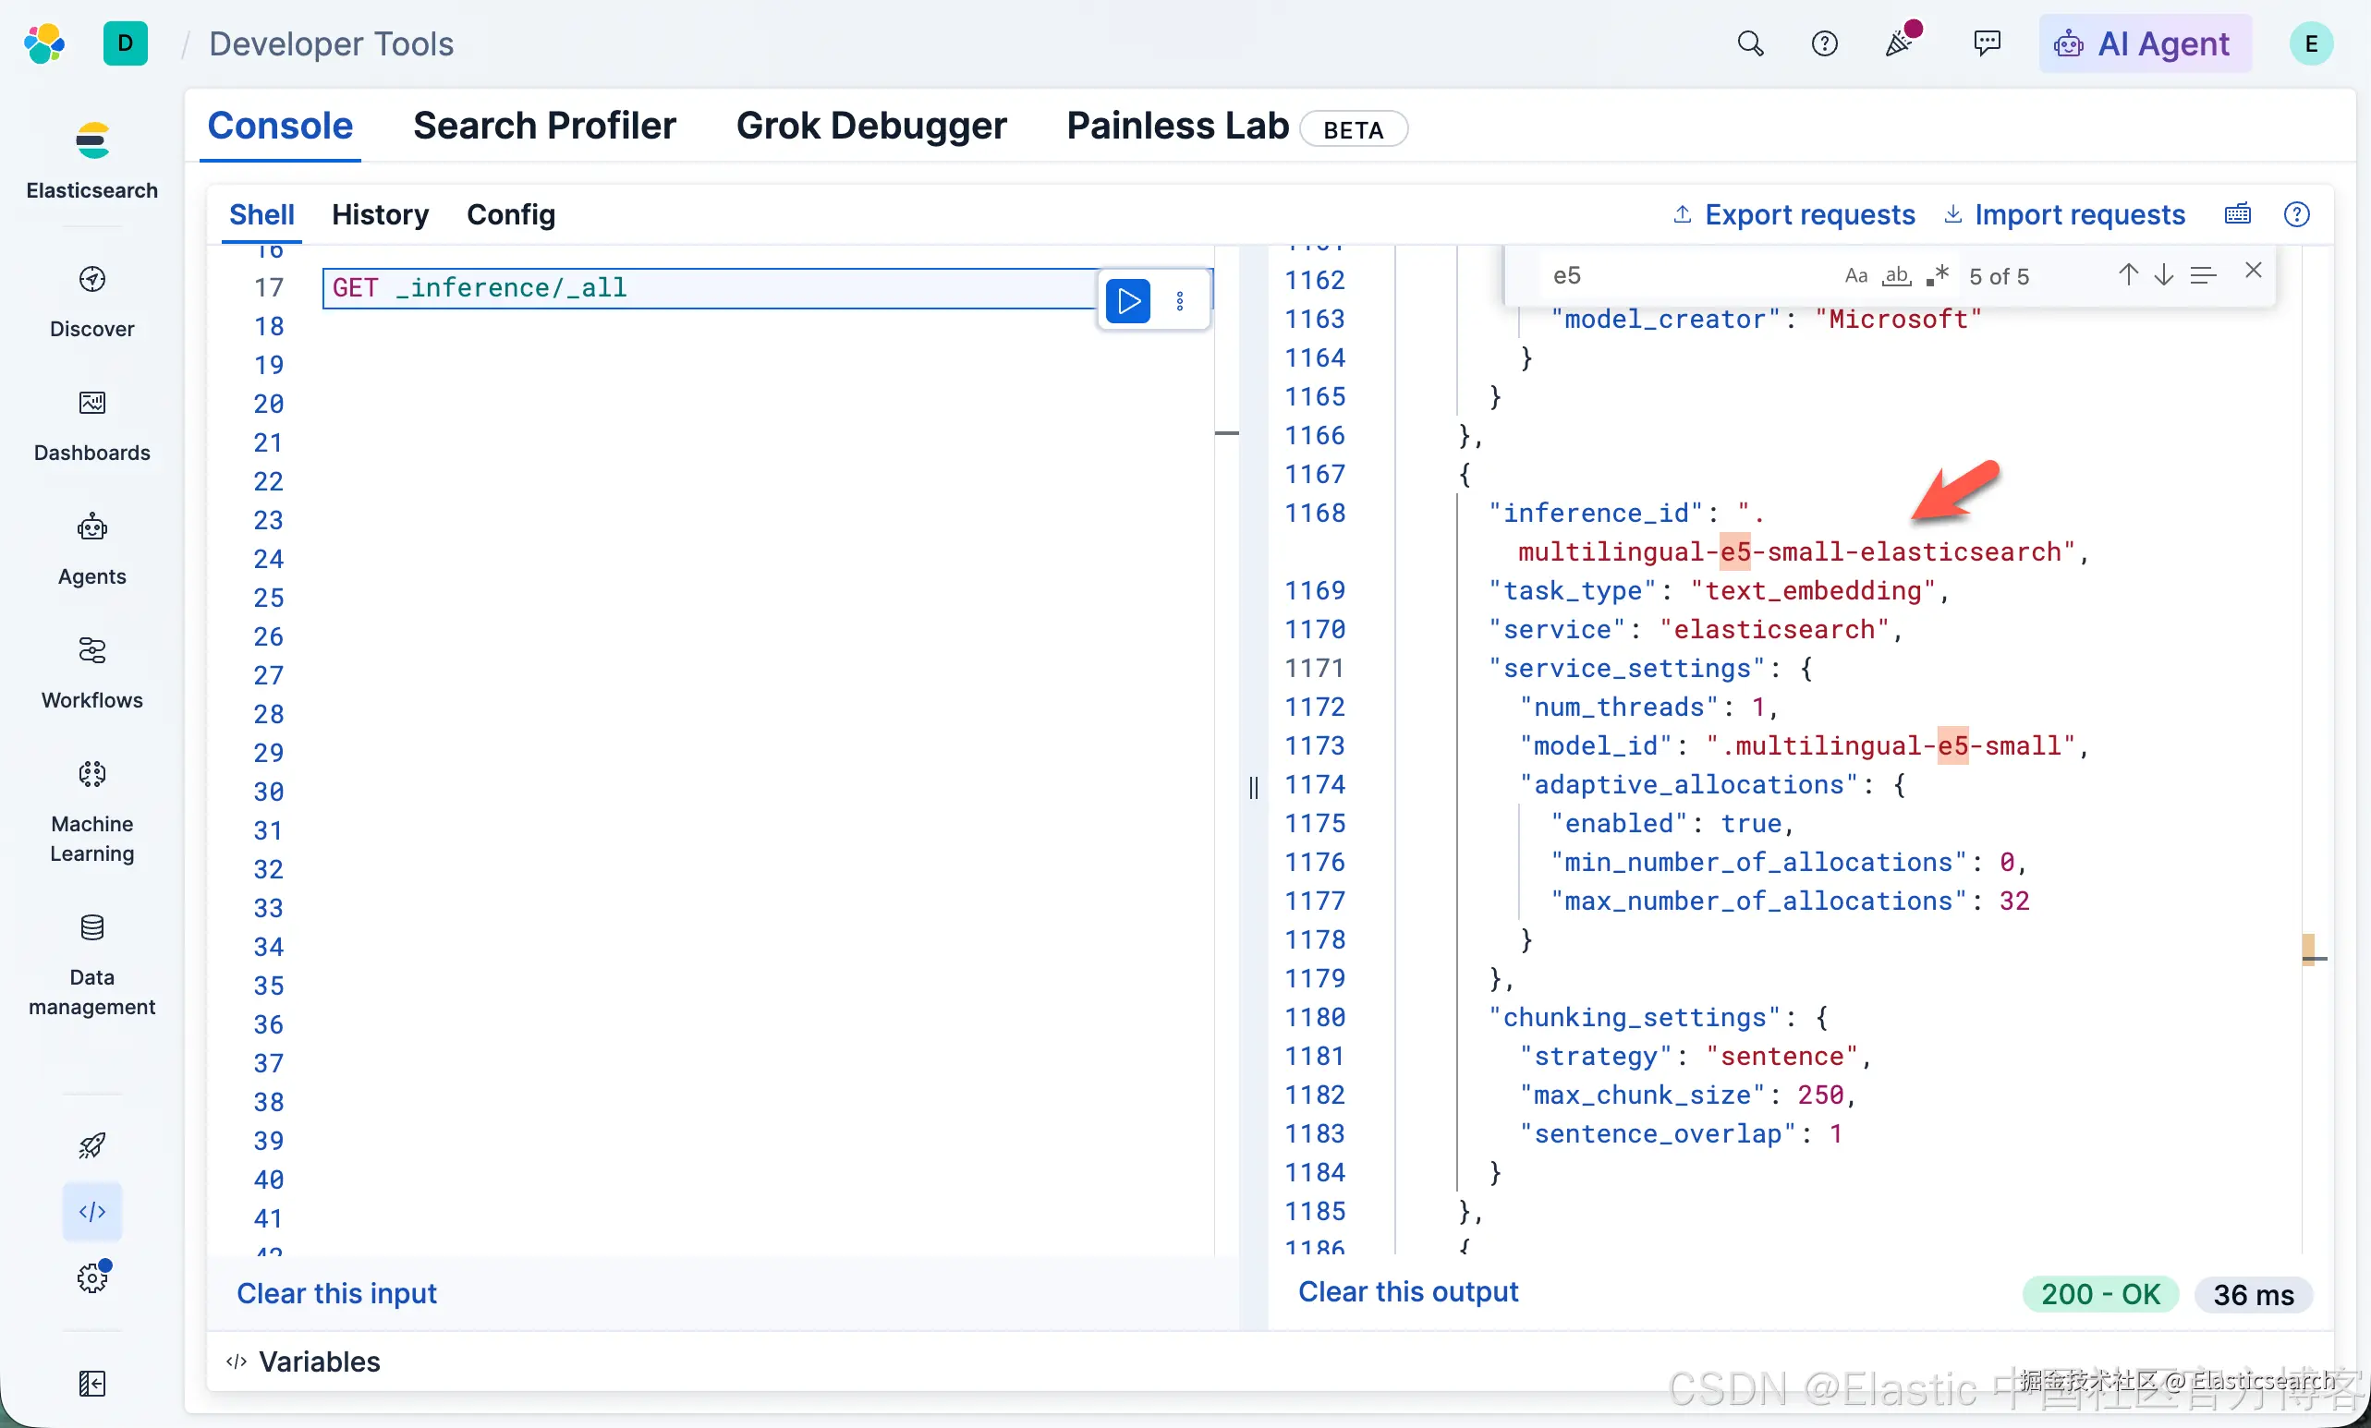Toggle Match Whole Word in find widget
Viewport: 2371px width, 1428px height.
tap(1897, 276)
